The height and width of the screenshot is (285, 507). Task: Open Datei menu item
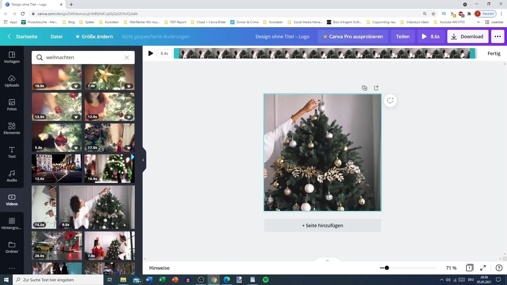[x=57, y=36]
